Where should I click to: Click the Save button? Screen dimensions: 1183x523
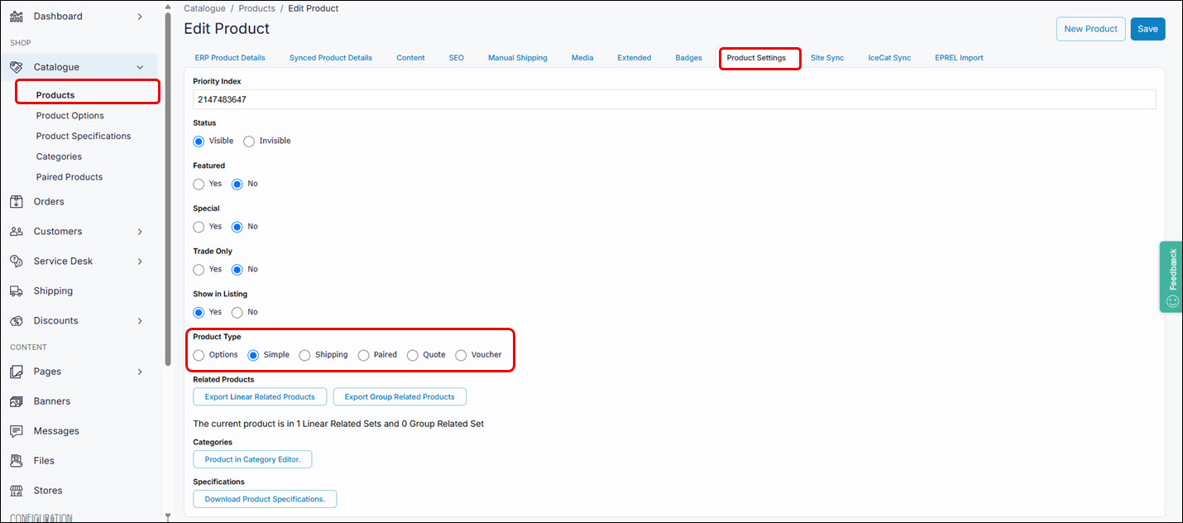pyautogui.click(x=1147, y=29)
